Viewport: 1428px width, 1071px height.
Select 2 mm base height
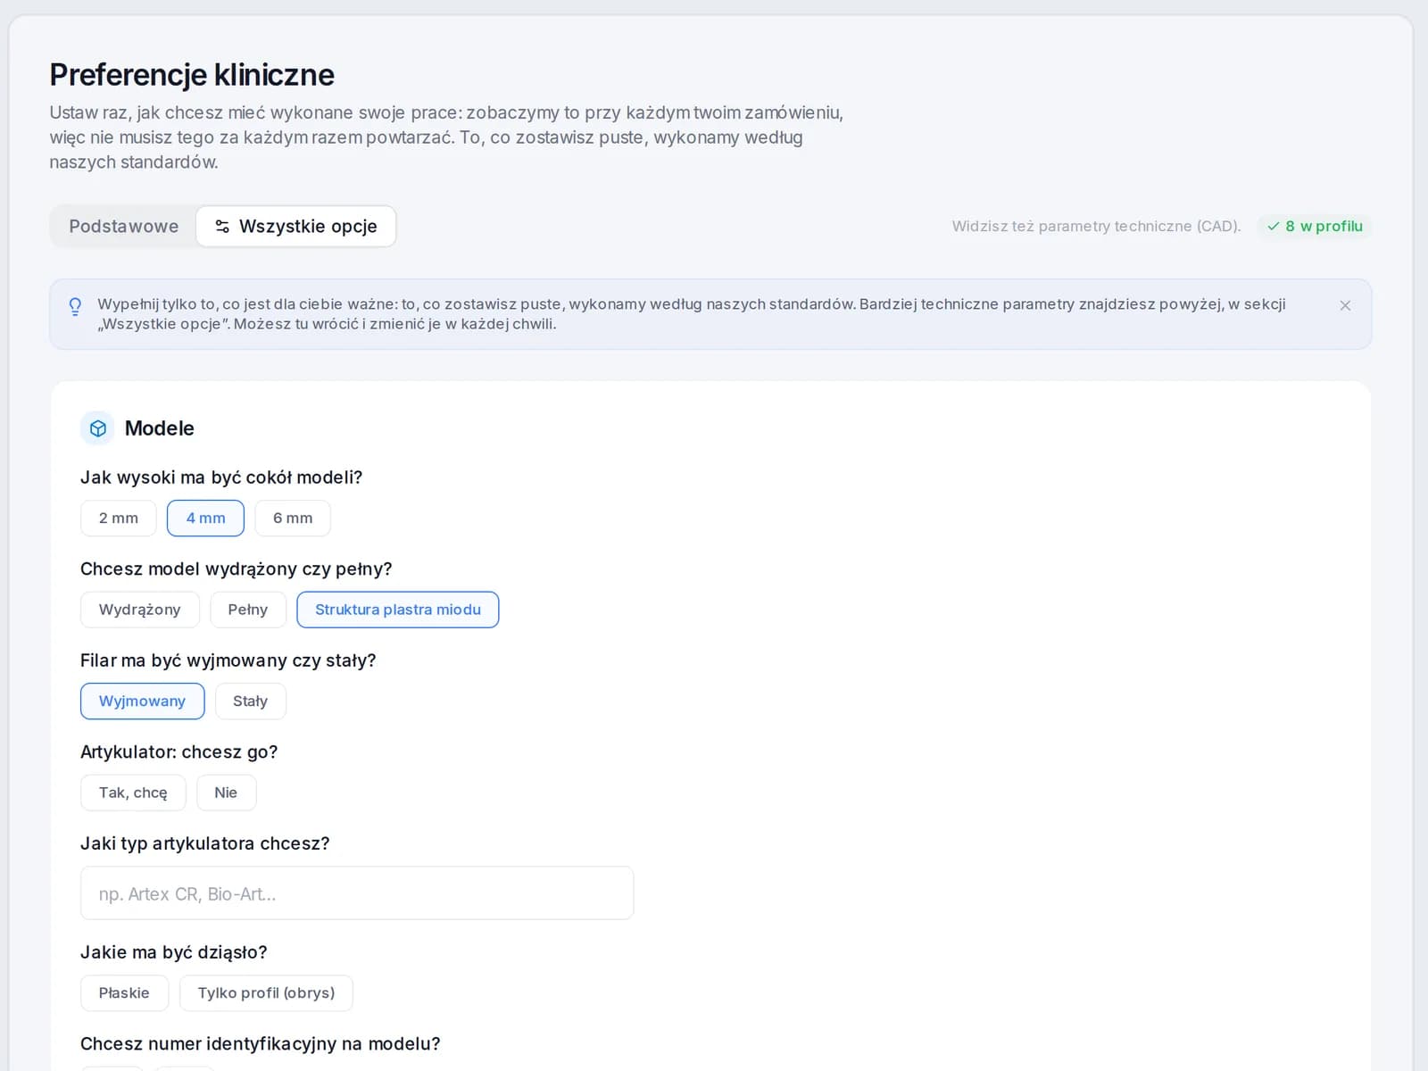tap(119, 519)
